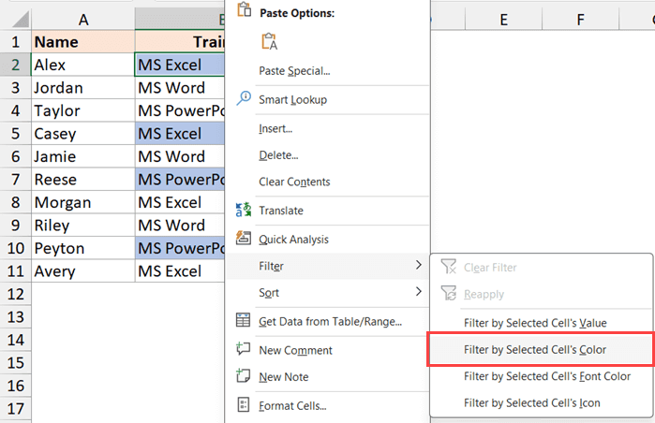The width and height of the screenshot is (655, 423).
Task: Select Delete... in context menu
Action: click(278, 155)
